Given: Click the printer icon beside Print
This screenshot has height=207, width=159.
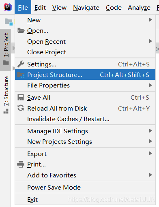Looking at the screenshot, I should tap(21, 164).
